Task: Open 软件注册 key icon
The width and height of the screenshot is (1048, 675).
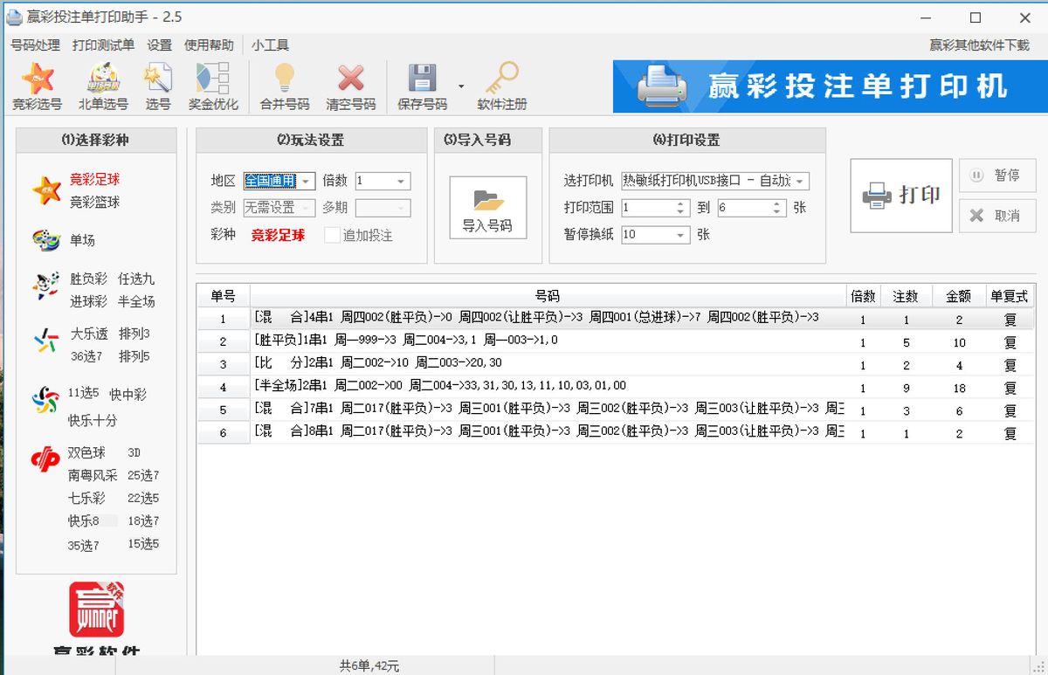Action: pyautogui.click(x=502, y=79)
